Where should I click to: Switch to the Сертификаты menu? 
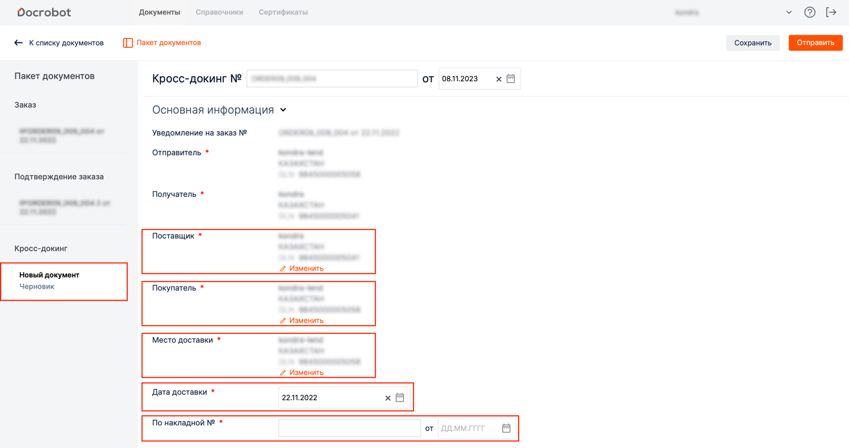(x=283, y=12)
